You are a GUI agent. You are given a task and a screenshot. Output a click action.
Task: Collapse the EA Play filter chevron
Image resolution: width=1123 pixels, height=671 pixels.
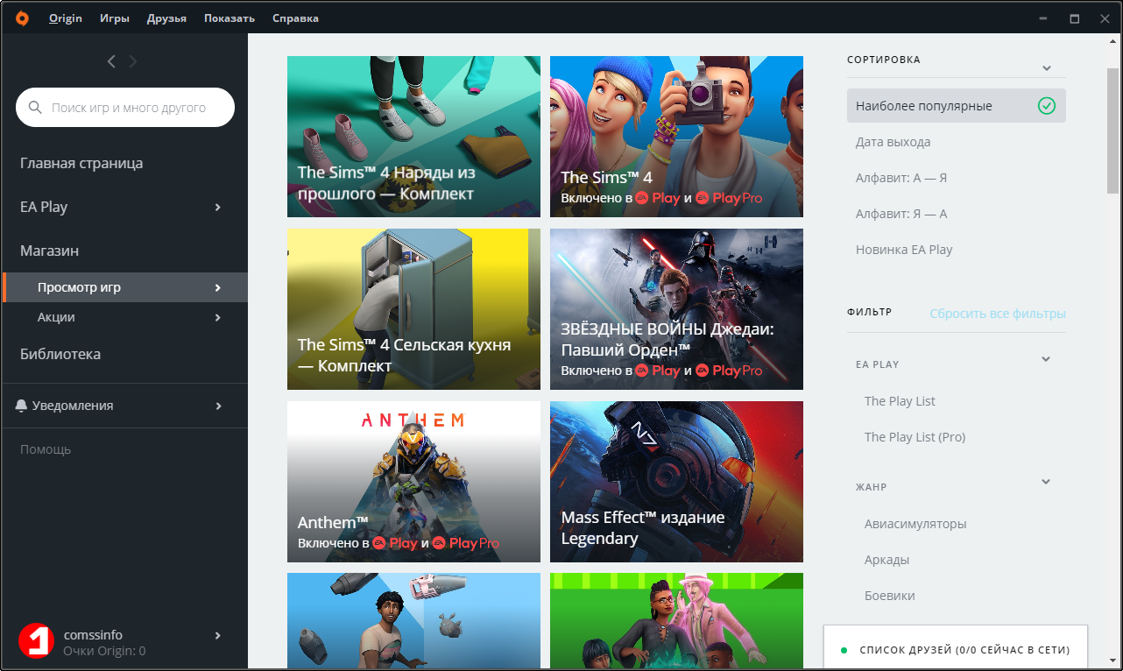1046,358
